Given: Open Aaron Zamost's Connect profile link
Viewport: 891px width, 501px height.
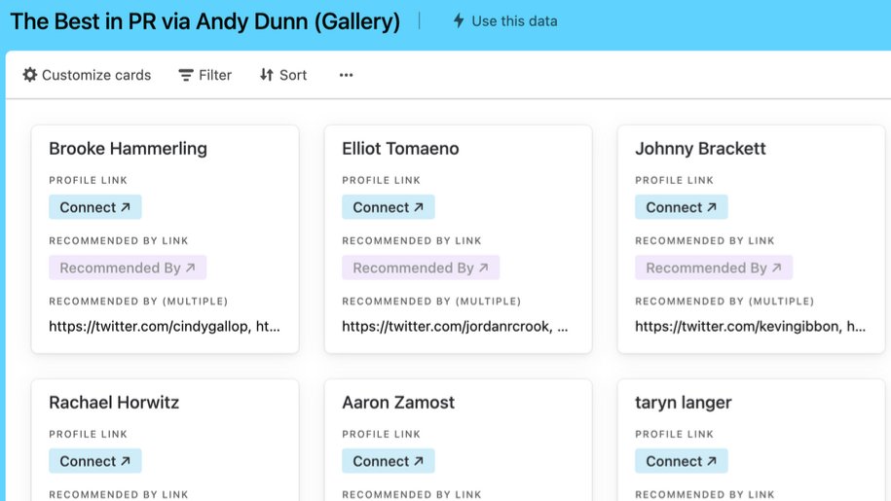Looking at the screenshot, I should click(x=389, y=461).
